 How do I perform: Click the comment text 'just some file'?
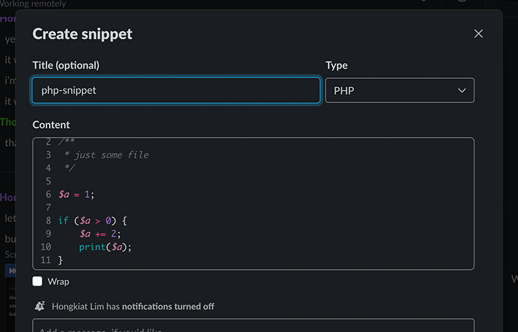point(111,155)
